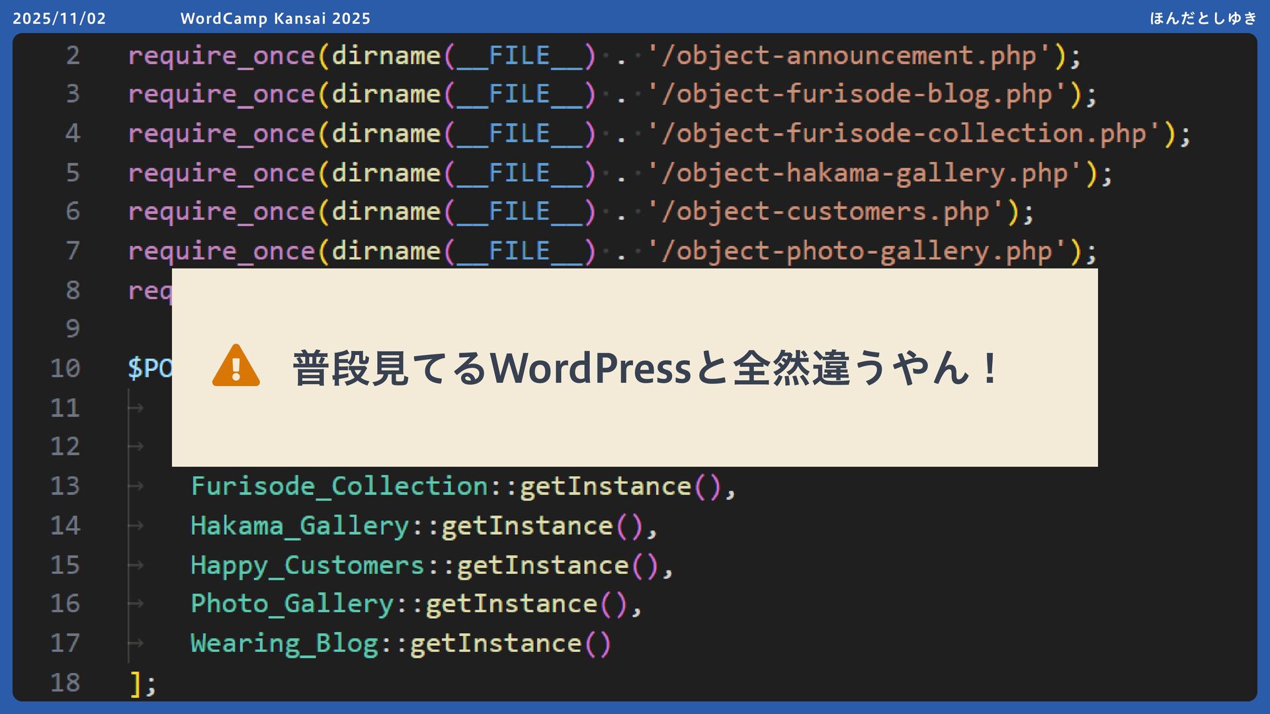Click the tab arrow on line 17
Image resolution: width=1270 pixels, height=714 pixels.
pos(136,643)
